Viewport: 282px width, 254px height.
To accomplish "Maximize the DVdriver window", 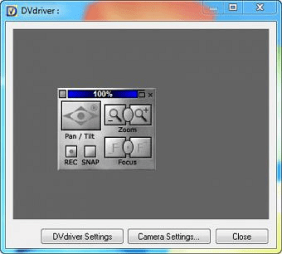I will click(233, 7).
